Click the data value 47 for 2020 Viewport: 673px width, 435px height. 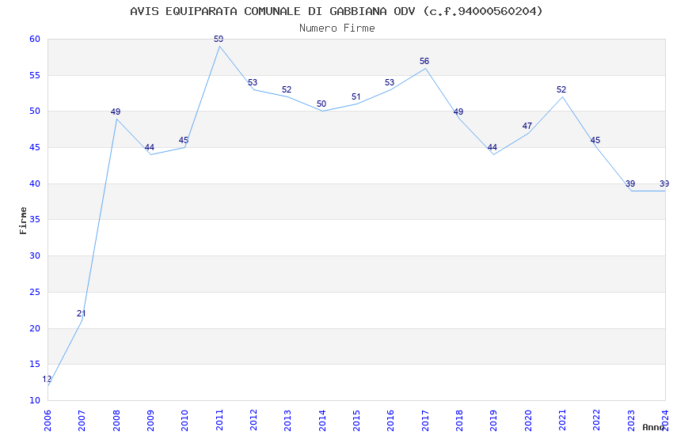click(x=527, y=126)
